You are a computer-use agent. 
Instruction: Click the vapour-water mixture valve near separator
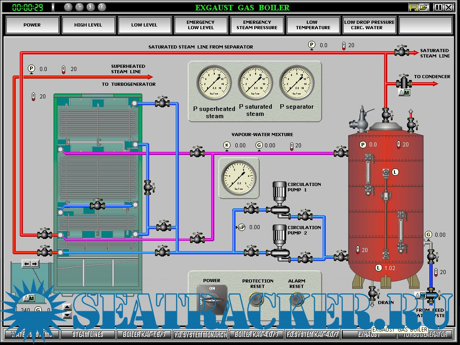[341, 153]
